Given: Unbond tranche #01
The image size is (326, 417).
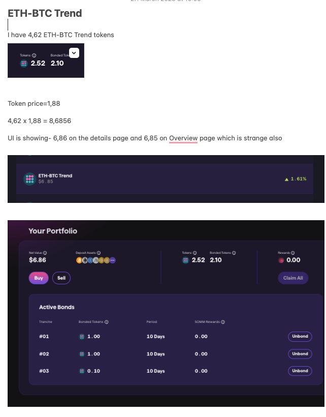Looking at the screenshot, I should tap(300, 336).
